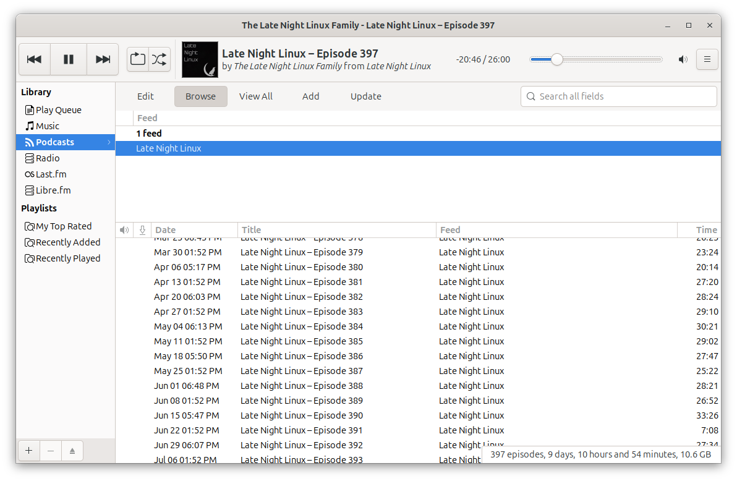Add a new playlist with plus button
This screenshot has height=481, width=737.
coord(29,451)
